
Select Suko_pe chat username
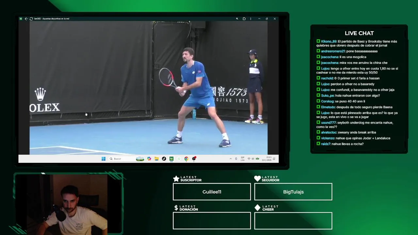coord(327,96)
